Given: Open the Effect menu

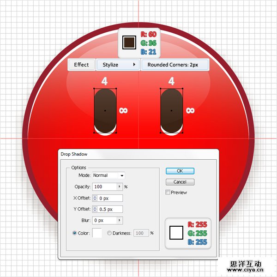Looking at the screenshot, I should coord(82,65).
